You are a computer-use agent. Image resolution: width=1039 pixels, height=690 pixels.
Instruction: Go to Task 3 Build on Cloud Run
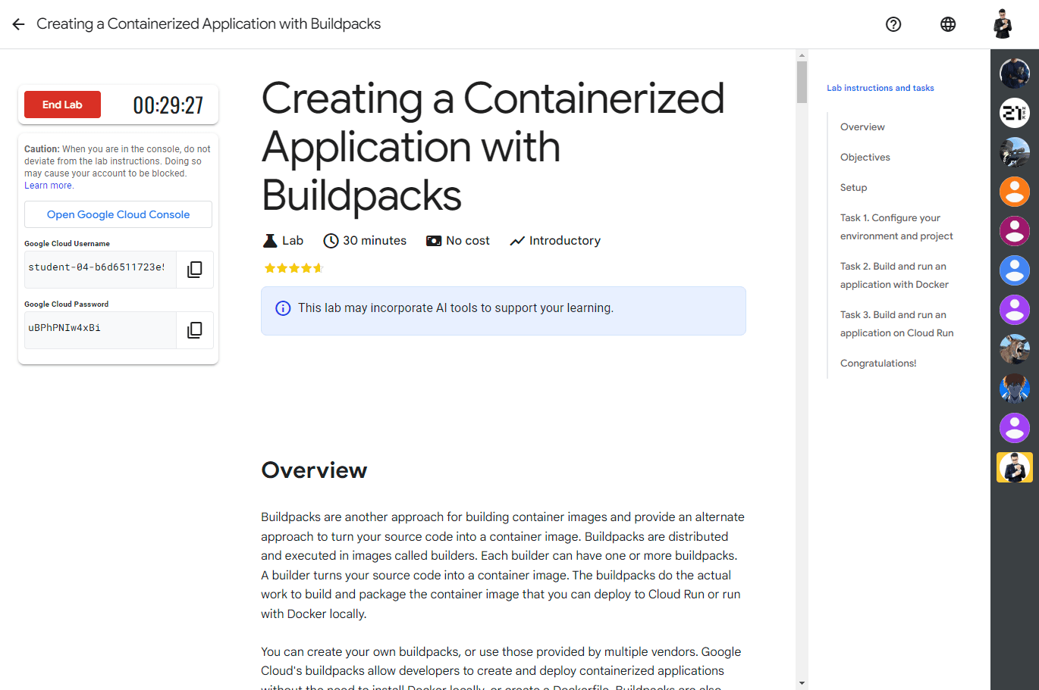point(896,324)
